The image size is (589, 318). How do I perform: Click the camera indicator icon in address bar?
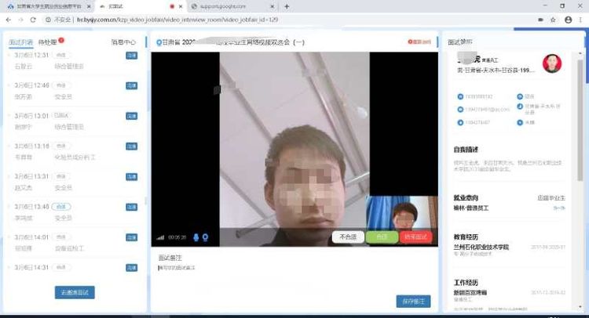coord(540,20)
